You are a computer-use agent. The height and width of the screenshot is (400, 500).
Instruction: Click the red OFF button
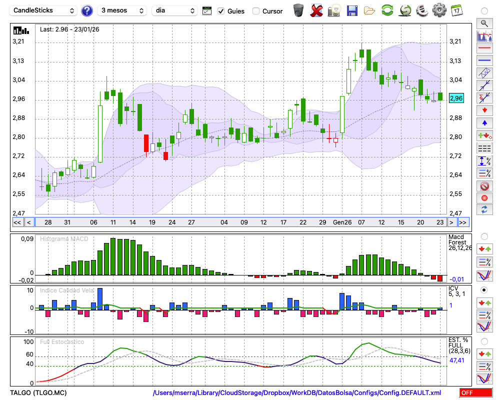475,393
